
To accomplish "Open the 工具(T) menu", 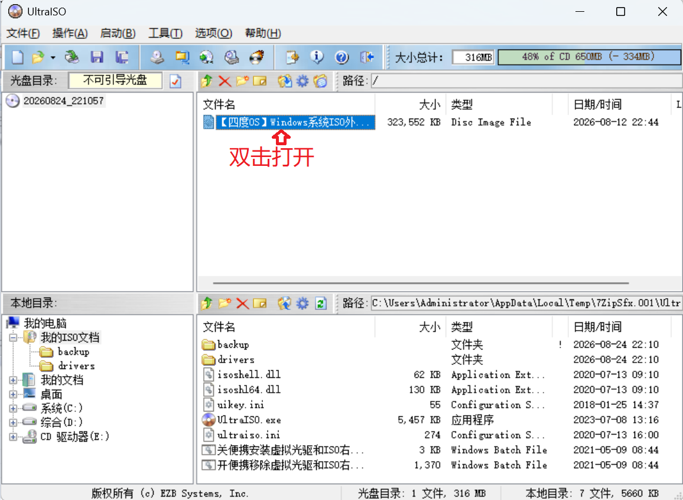I will pos(165,34).
